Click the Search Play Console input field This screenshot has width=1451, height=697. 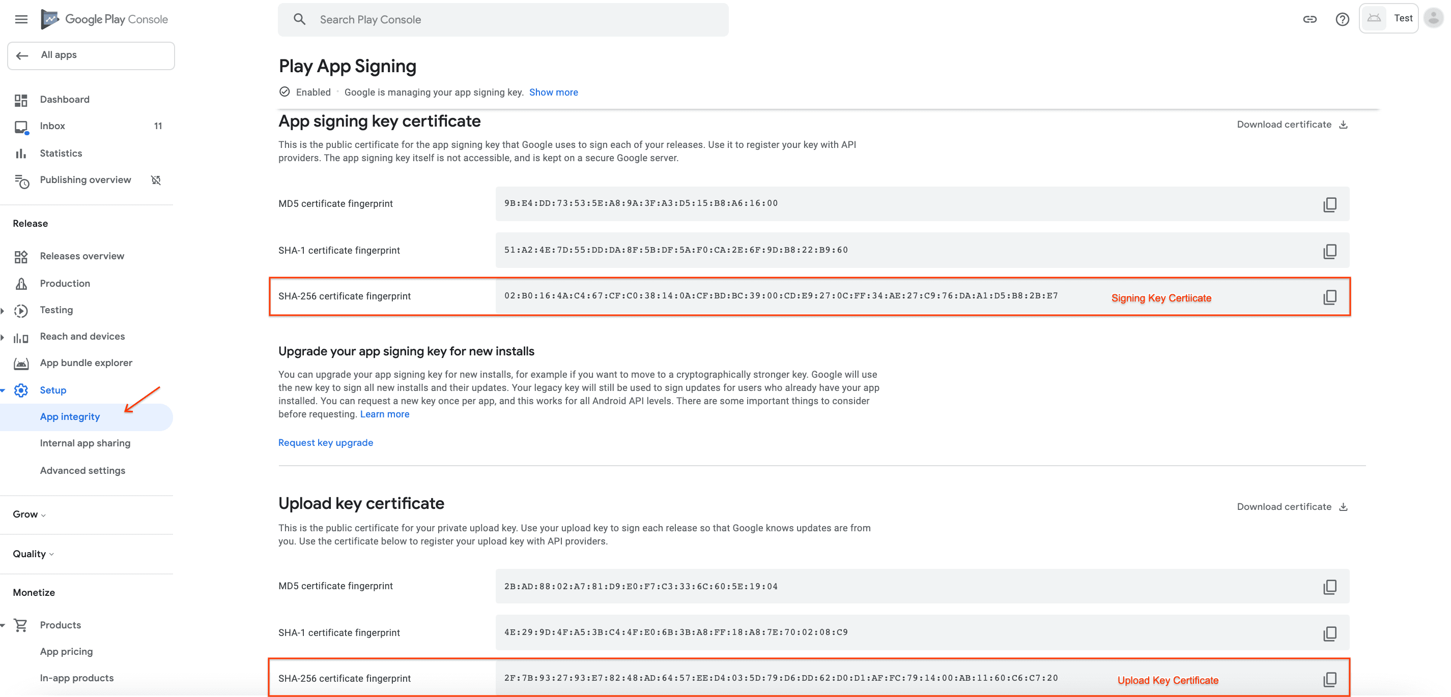pyautogui.click(x=503, y=18)
